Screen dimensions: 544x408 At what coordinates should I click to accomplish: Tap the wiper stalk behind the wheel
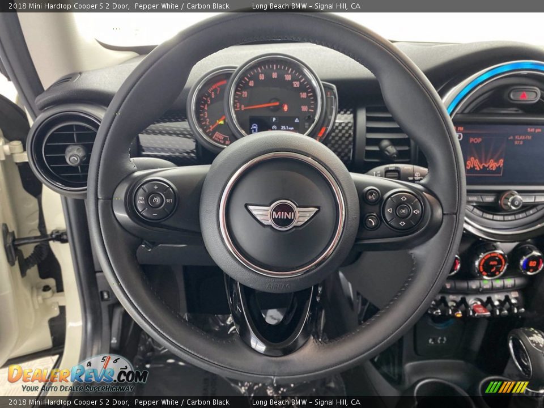click(398, 172)
